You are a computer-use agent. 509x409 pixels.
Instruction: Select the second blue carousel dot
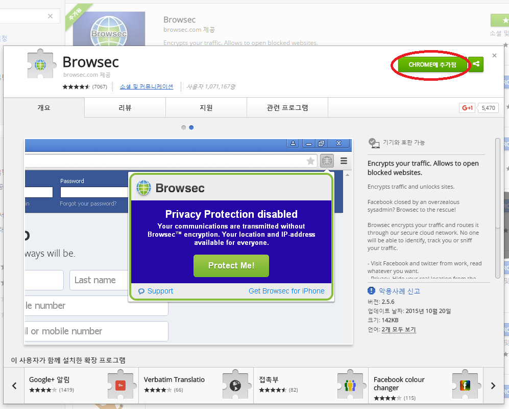tap(191, 127)
